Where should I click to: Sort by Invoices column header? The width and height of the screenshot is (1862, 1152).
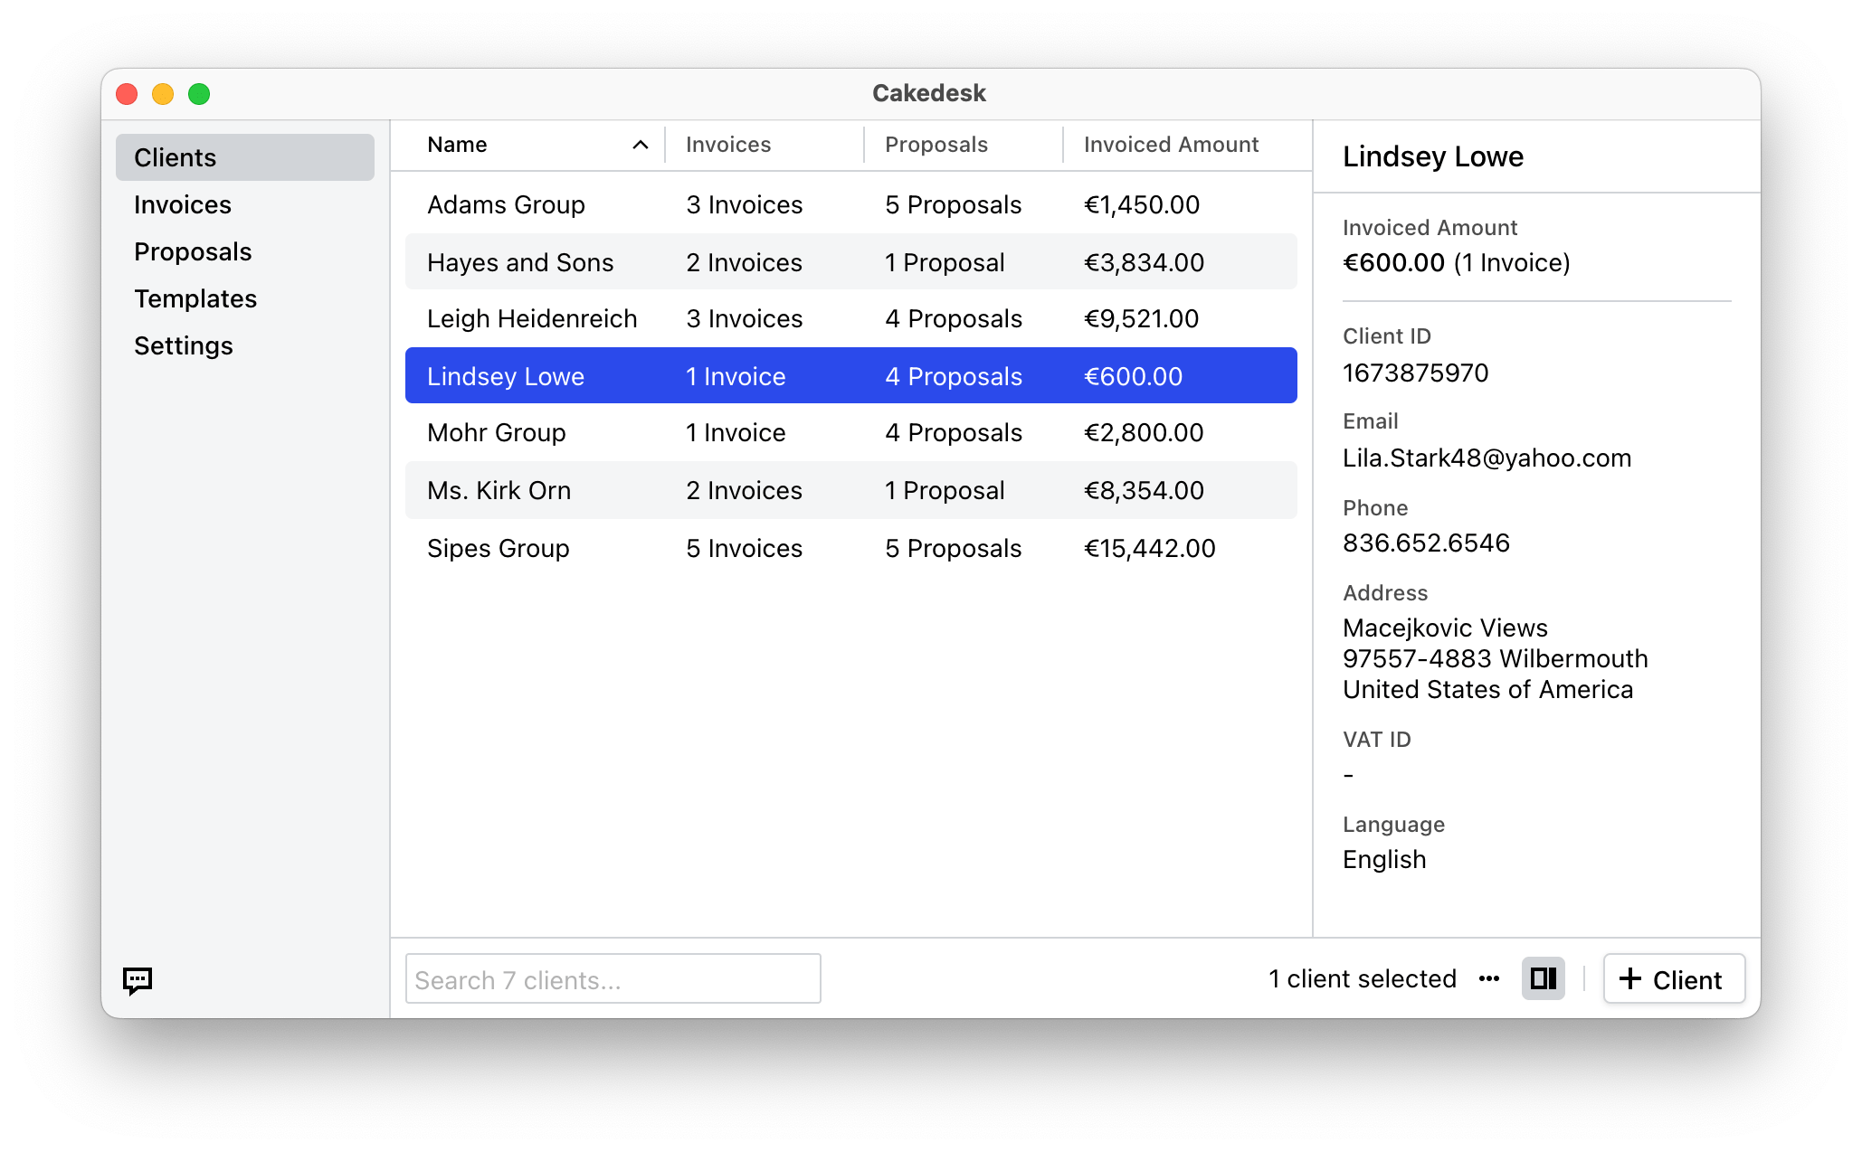tap(728, 145)
